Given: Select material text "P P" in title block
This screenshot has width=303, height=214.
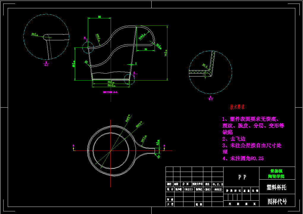Looking at the screenshot, I should (x=242, y=177).
